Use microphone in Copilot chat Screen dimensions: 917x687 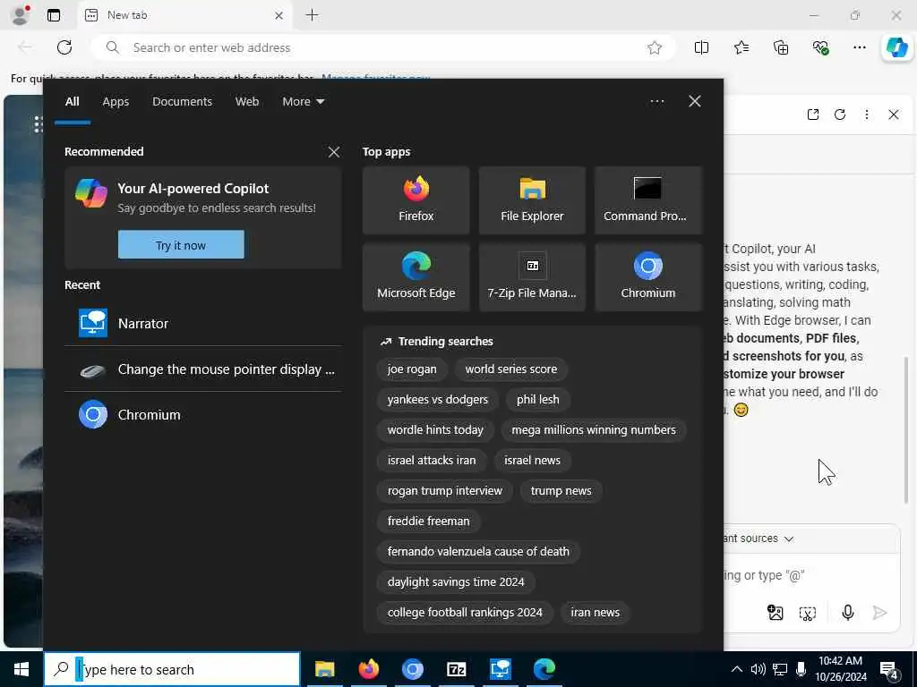point(847,612)
